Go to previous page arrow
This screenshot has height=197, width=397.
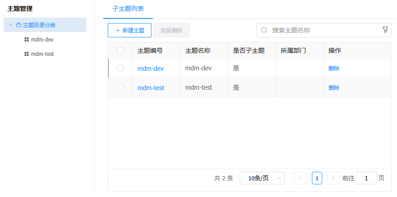301,178
